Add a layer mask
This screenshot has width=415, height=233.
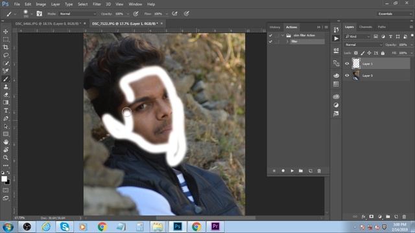point(372,217)
